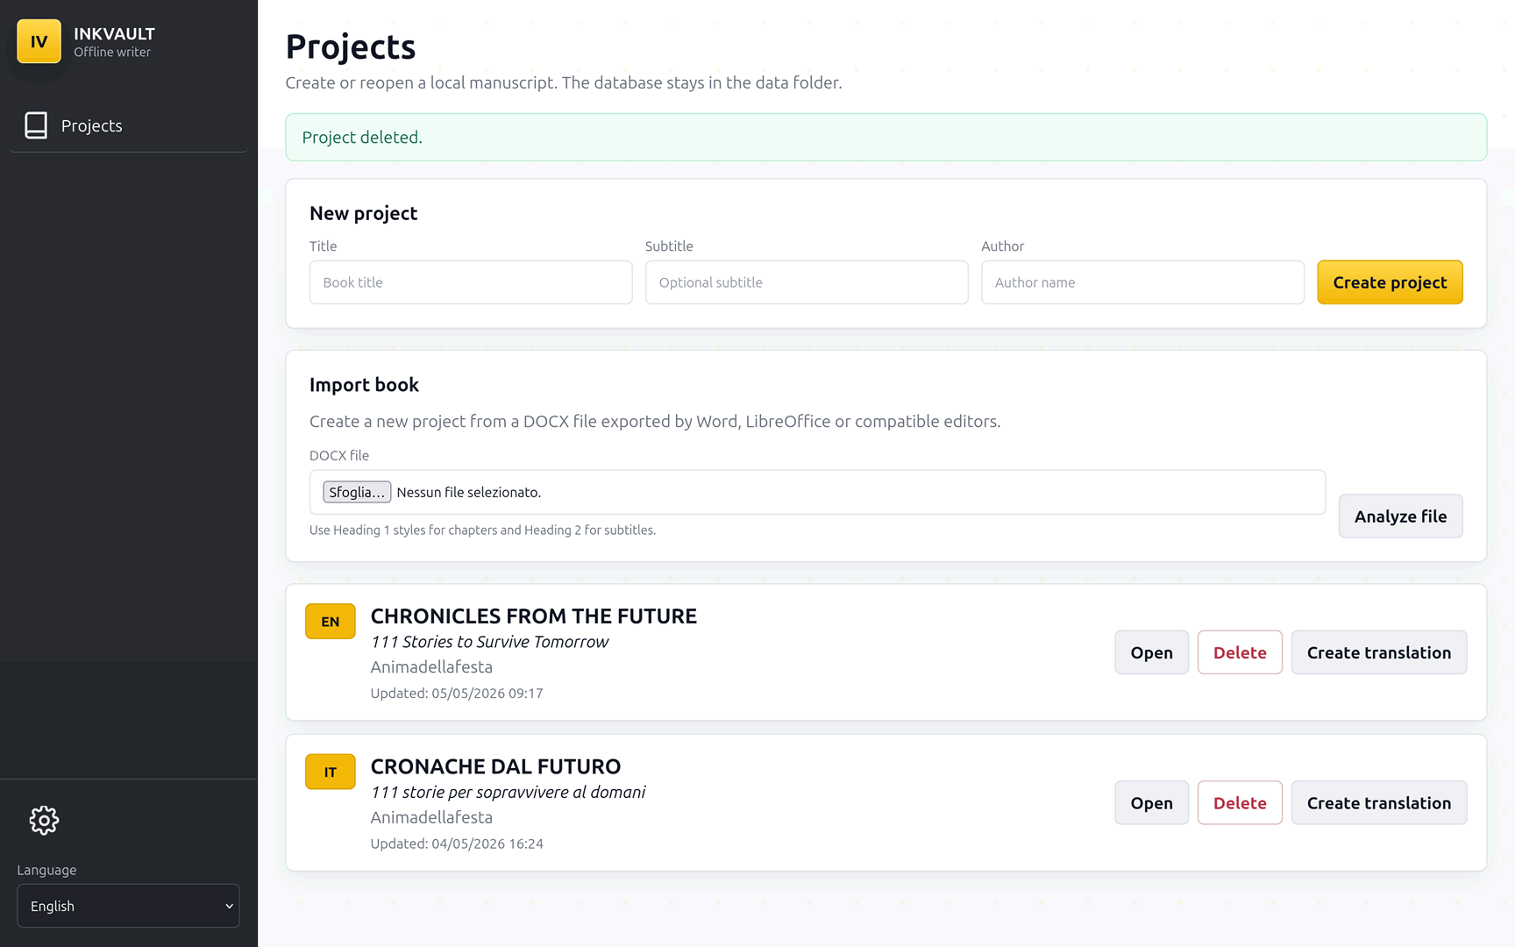Create translation for Cronache dal Futuro
This screenshot has height=947, width=1515.
1378,803
